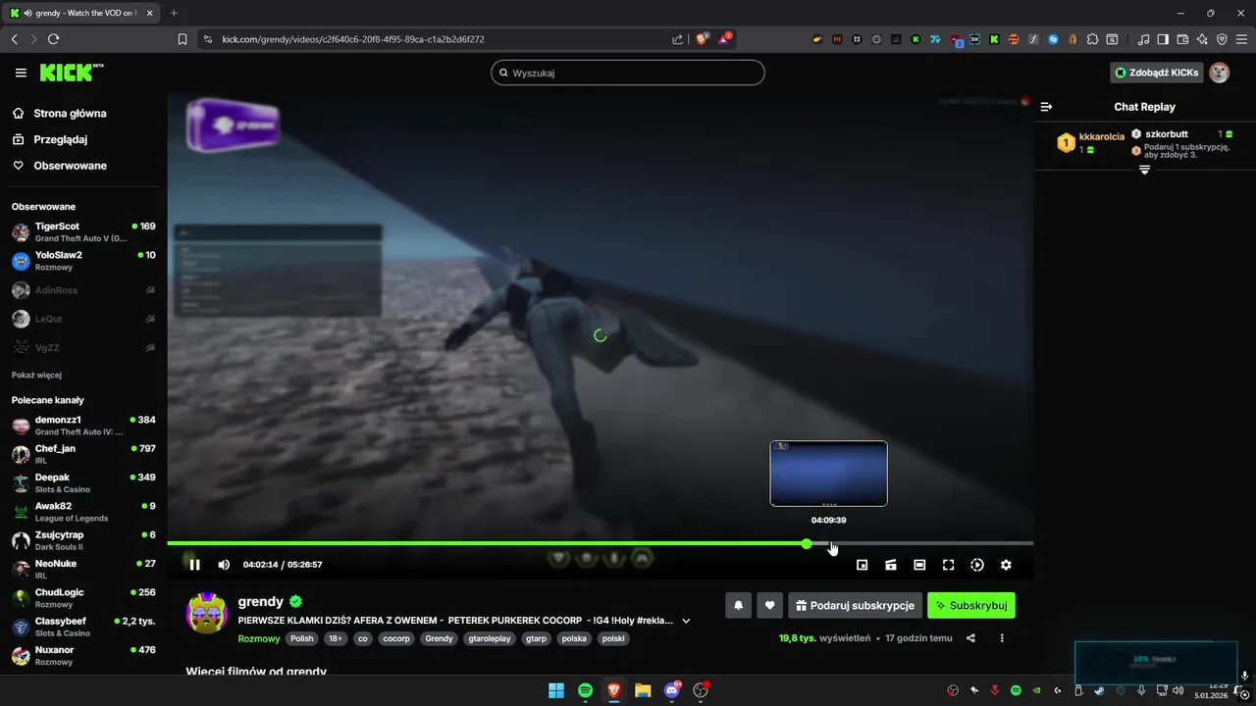Collapse the Chat Replay panel

[1046, 107]
